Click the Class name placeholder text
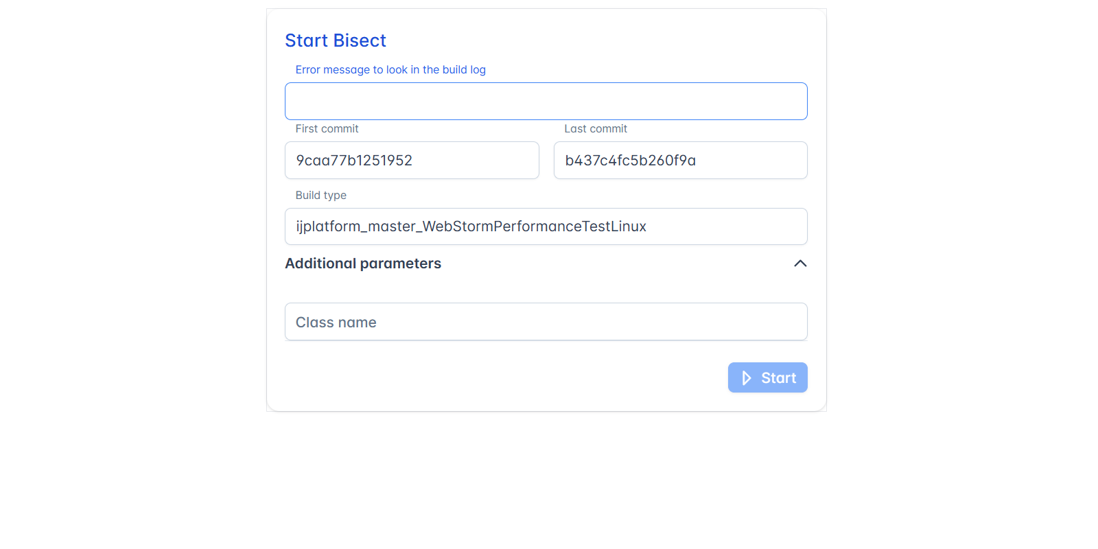This screenshot has width=1098, height=549. coord(336,323)
